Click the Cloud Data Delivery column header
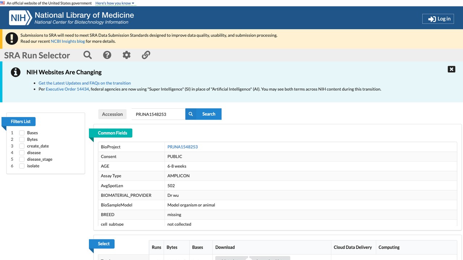463x260 pixels. (x=353, y=247)
